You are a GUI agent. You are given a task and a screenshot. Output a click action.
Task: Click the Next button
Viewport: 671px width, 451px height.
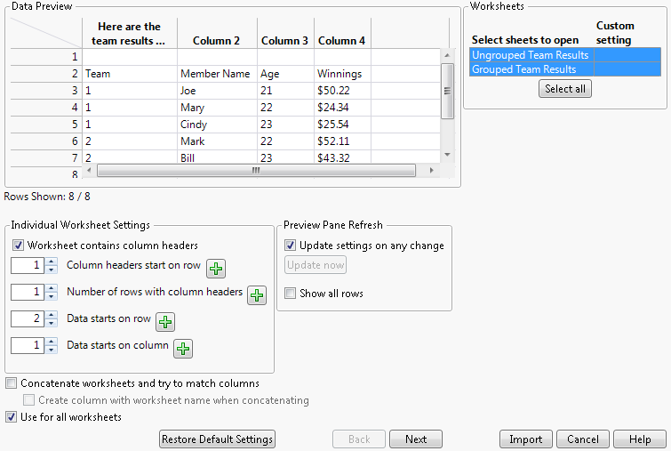[415, 439]
